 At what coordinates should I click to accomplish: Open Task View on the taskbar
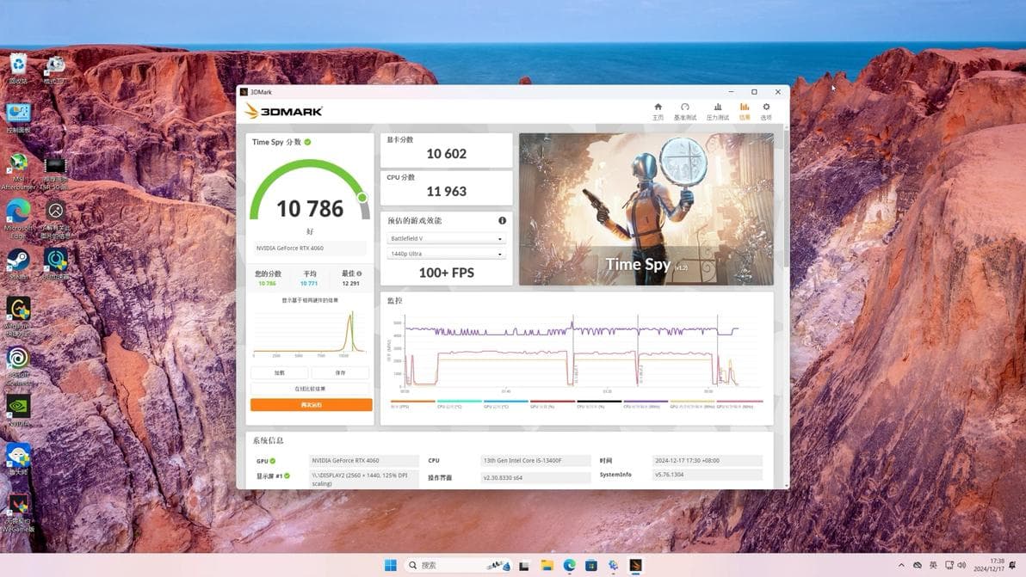(524, 565)
